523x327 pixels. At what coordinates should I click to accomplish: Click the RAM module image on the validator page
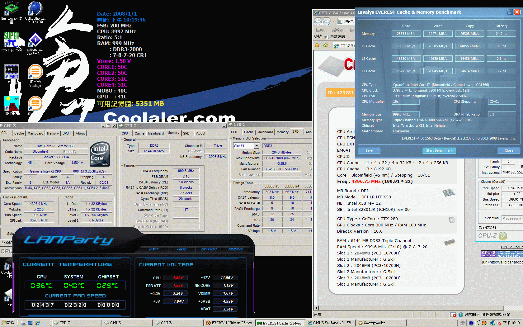(x=450, y=242)
